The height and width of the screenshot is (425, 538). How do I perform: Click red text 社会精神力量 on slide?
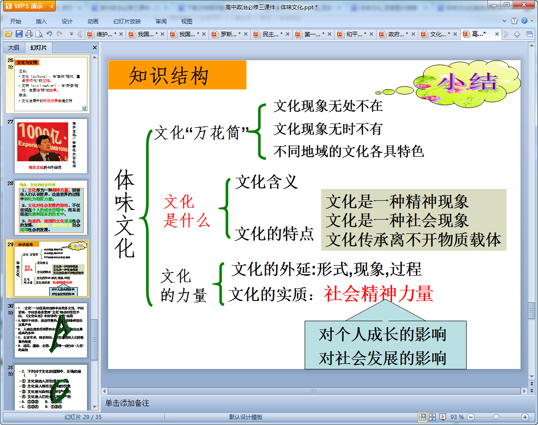378,294
